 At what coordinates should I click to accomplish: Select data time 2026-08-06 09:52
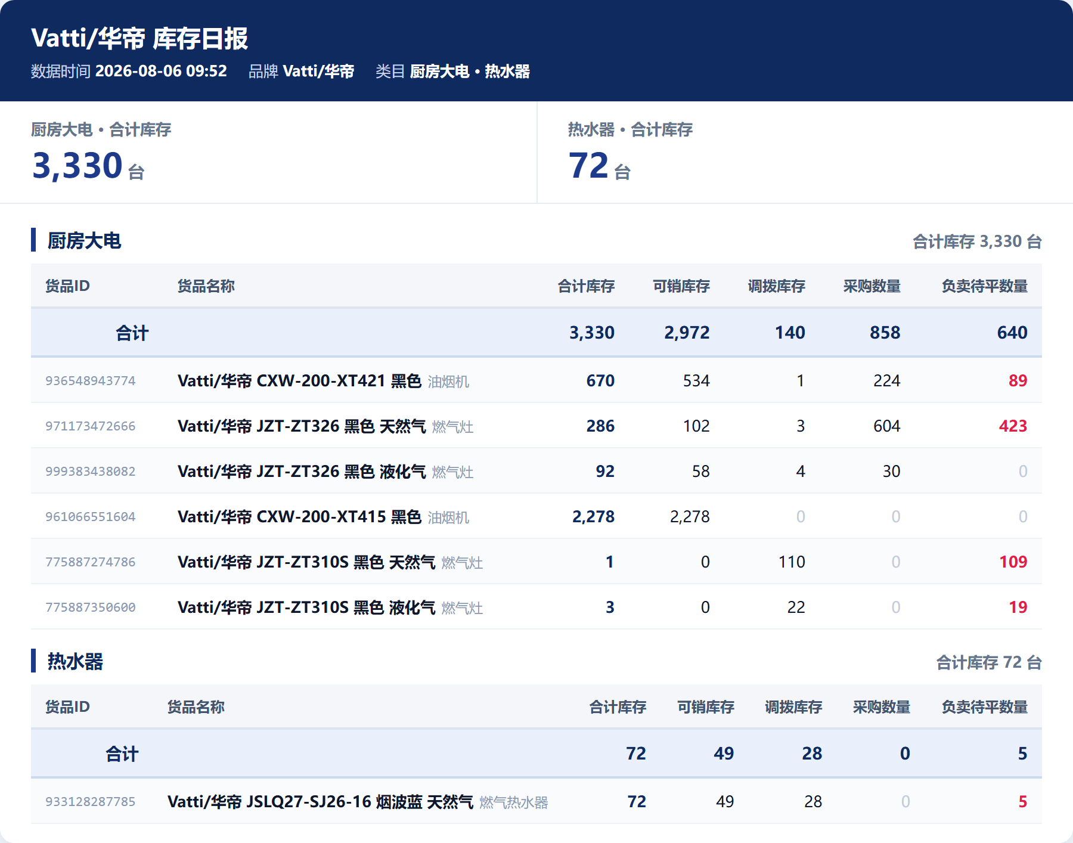(x=161, y=71)
